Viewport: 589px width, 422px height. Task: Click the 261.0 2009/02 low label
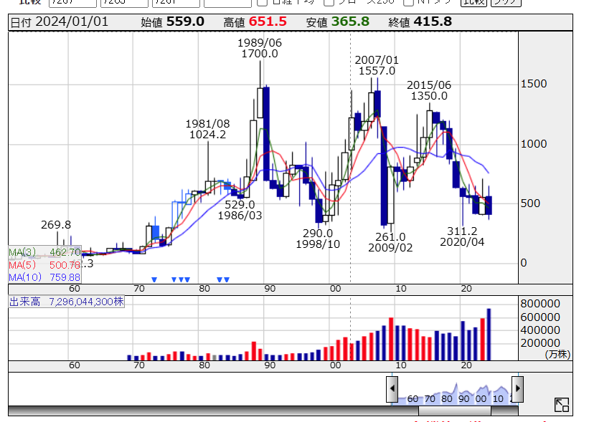[390, 242]
